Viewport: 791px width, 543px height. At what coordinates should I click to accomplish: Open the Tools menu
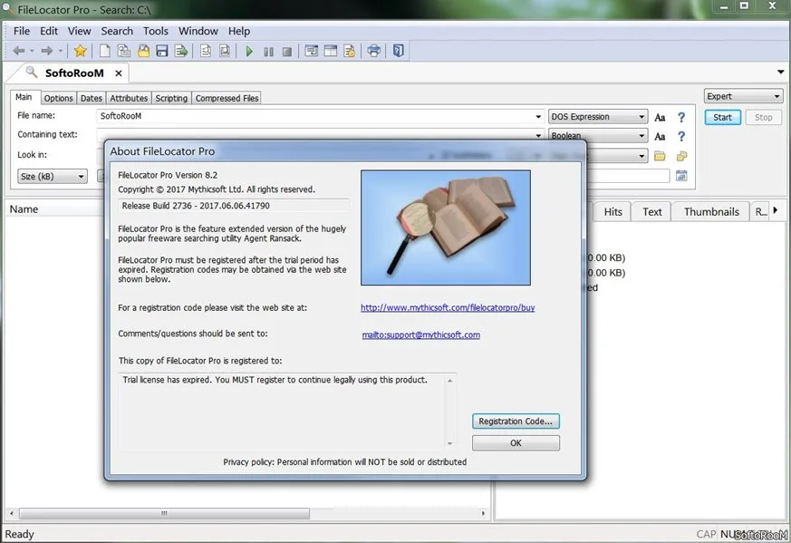pyautogui.click(x=155, y=32)
